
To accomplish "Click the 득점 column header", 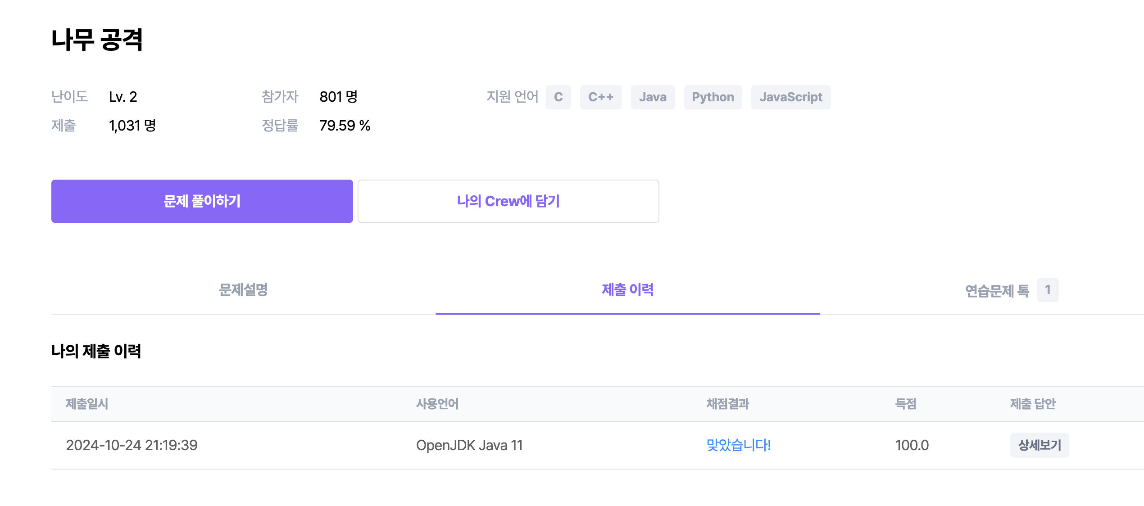I will pyautogui.click(x=905, y=404).
